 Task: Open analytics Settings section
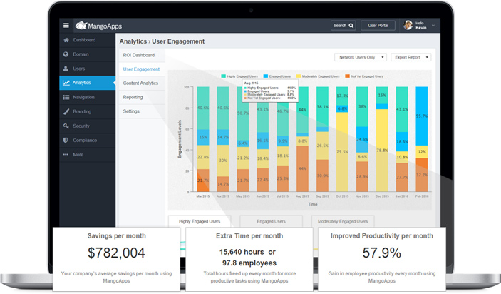pos(131,111)
